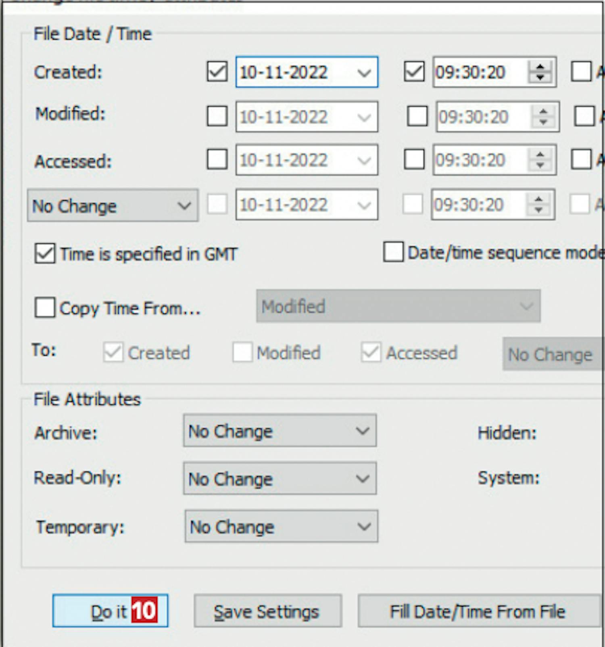Click the Save Settings button
Image resolution: width=605 pixels, height=647 pixels.
[x=268, y=611]
